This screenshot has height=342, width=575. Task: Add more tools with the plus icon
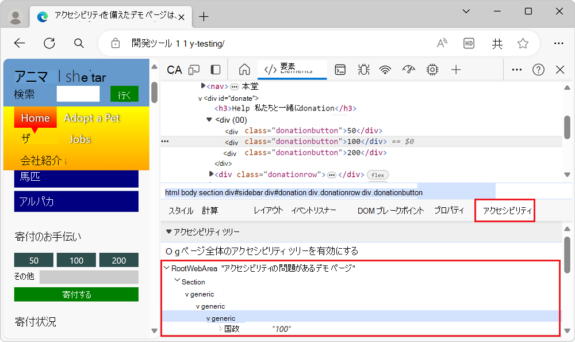coord(455,70)
